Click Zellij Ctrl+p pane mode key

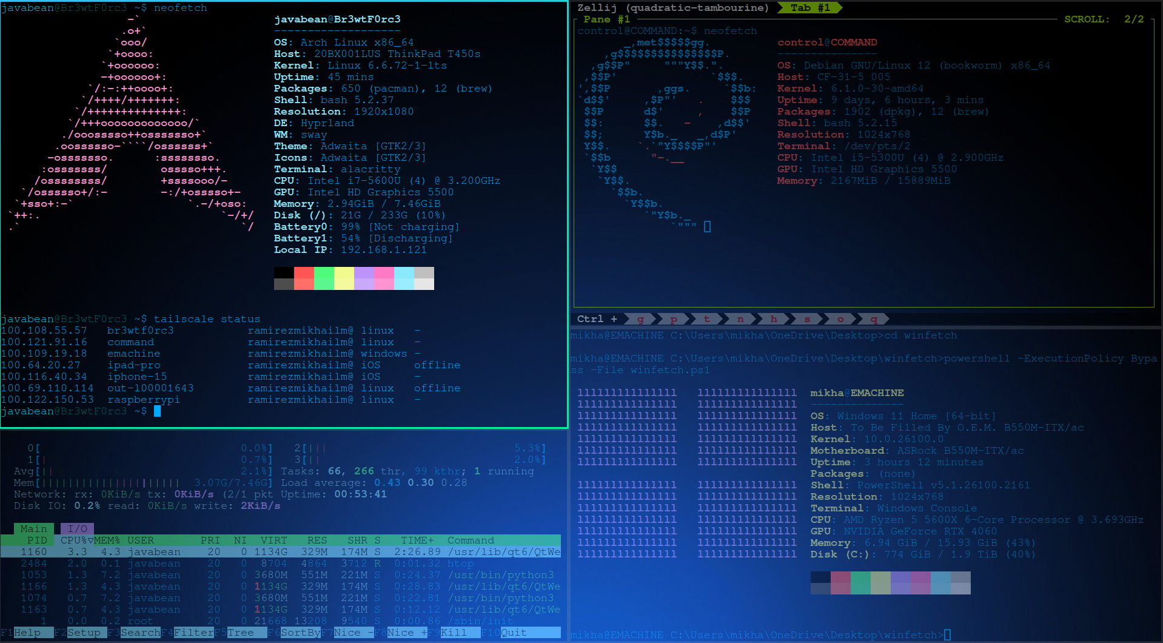pos(674,318)
